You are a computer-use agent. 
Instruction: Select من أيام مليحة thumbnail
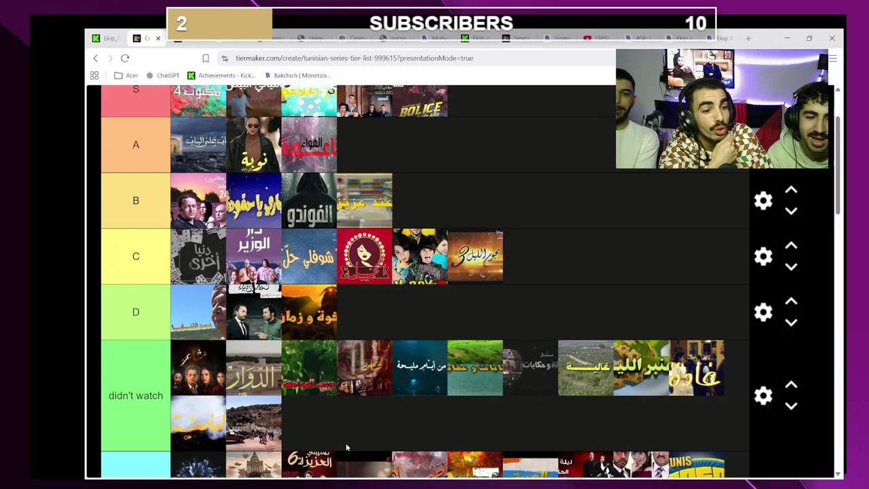pos(420,367)
